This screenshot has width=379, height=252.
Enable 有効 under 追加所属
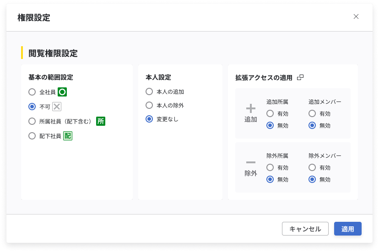point(270,113)
